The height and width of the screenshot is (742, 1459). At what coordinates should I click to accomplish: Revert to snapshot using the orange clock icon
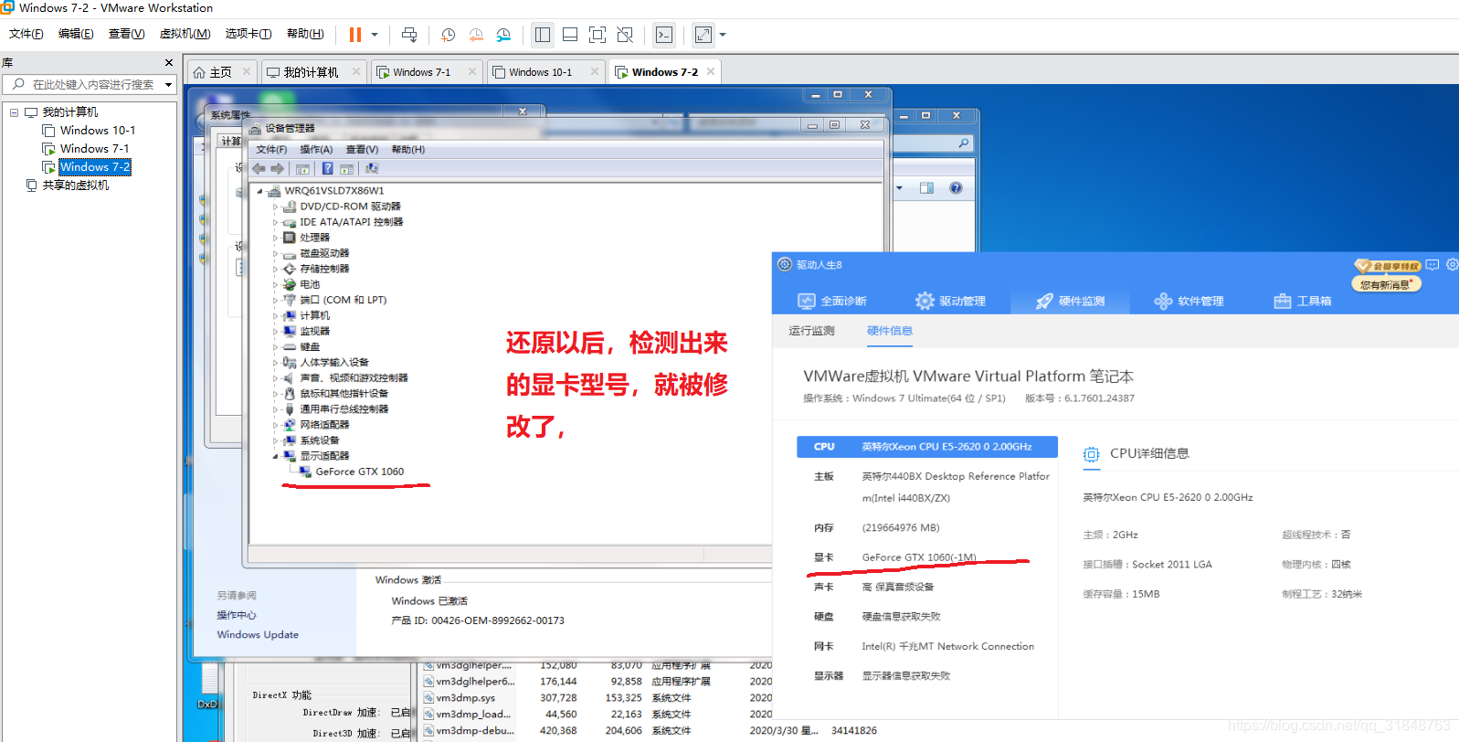pos(476,35)
